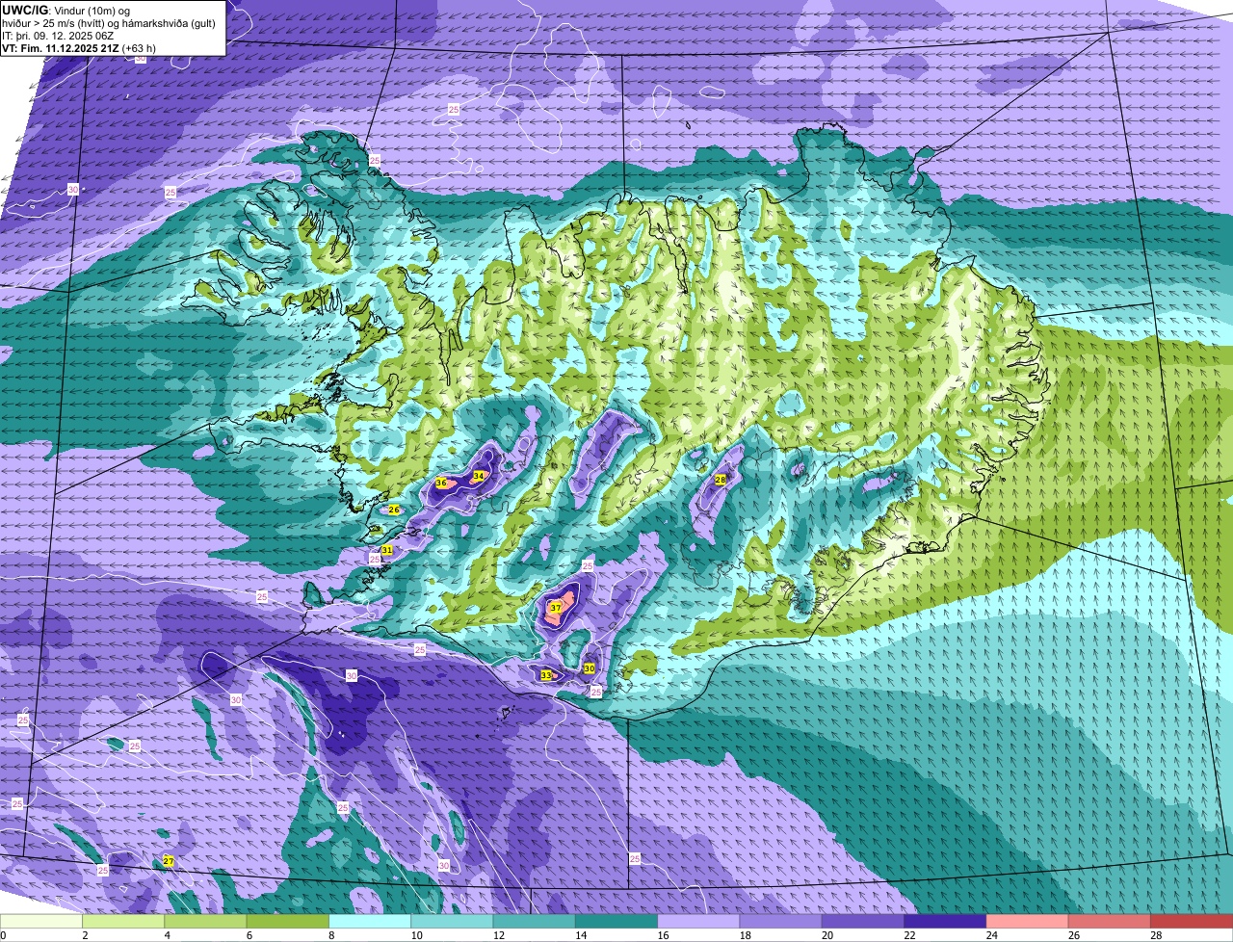The image size is (1233, 942).
Task: Click the legend segment between 26 and 28
Action: point(1109,921)
